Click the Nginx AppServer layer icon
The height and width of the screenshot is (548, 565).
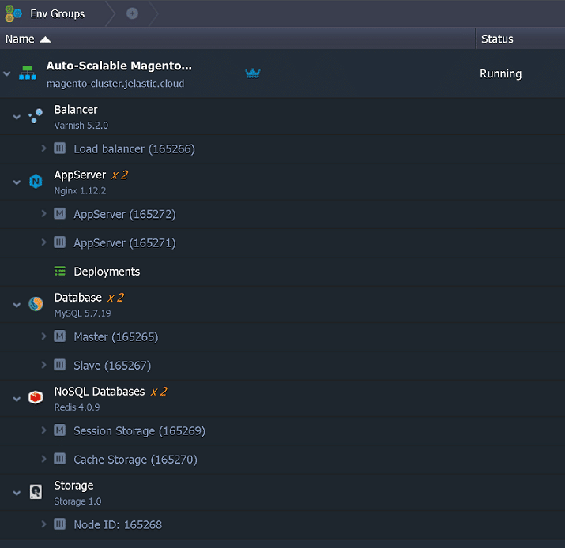[x=35, y=182]
